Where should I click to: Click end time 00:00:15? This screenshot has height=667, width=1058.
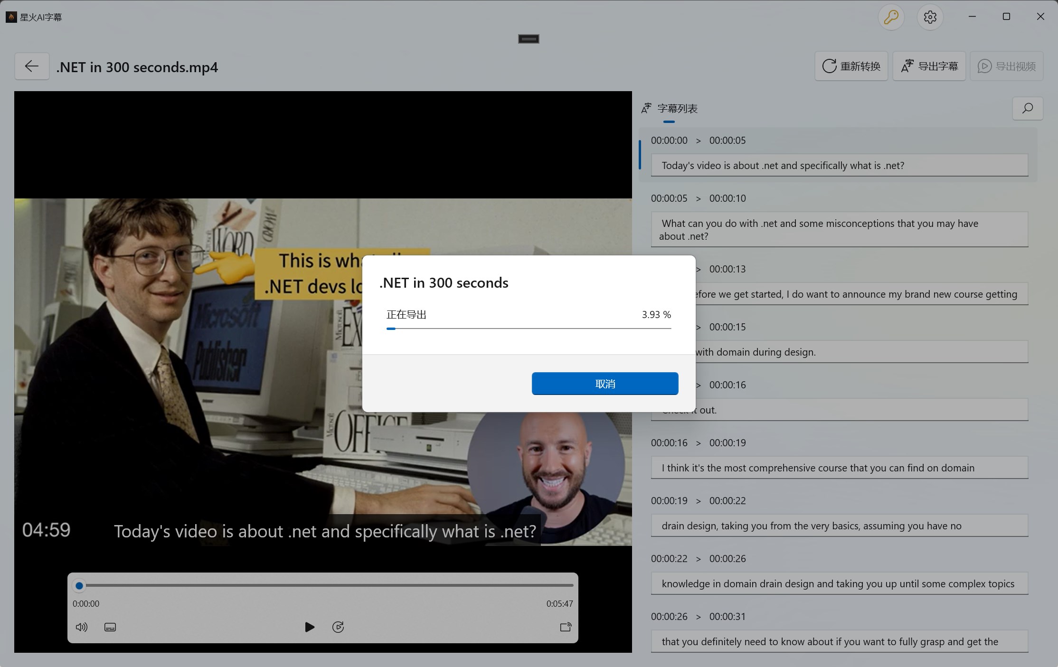coord(727,327)
